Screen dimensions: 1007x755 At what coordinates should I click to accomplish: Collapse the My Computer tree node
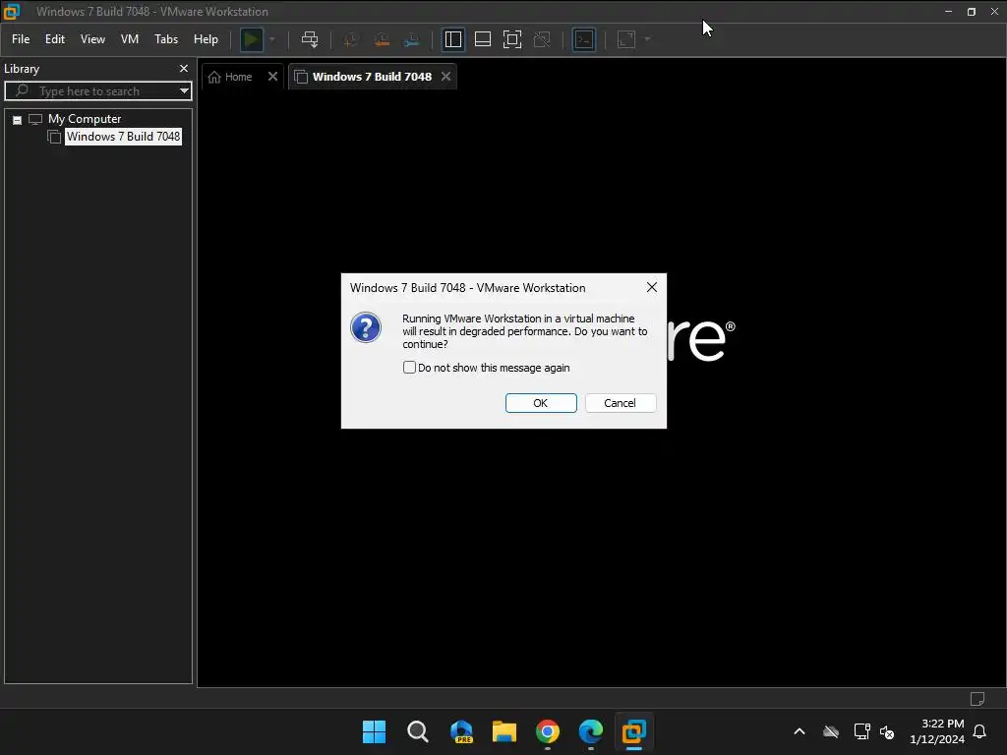[18, 120]
